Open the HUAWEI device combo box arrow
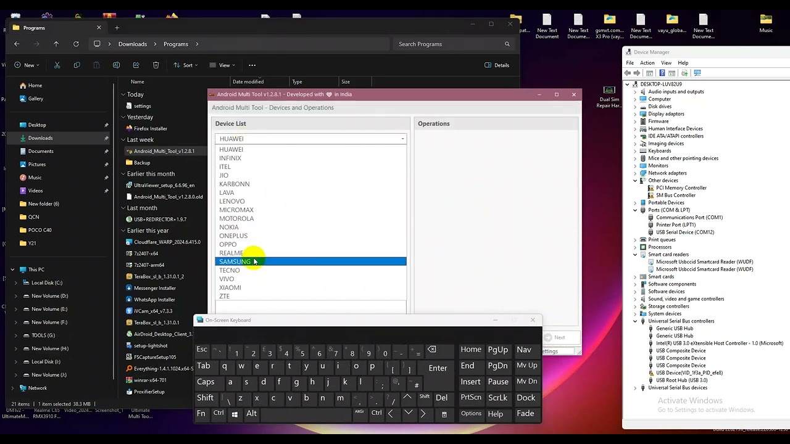 coord(402,139)
